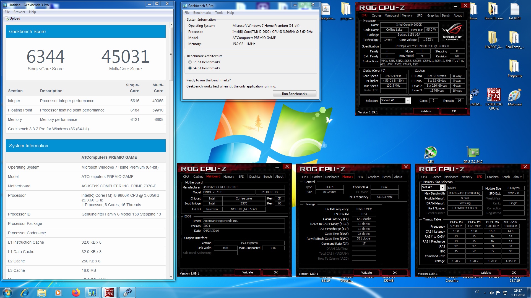Open File menu in Untitled Geekbench window
This screenshot has height=298, width=531.
click(x=7, y=12)
